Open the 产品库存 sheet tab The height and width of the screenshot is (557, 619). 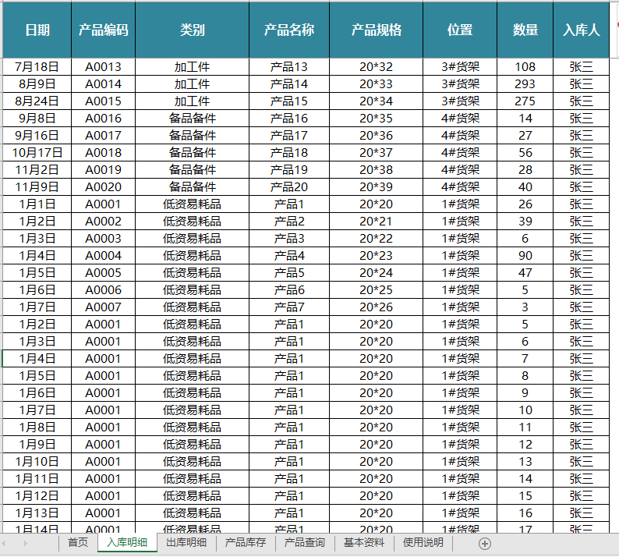tap(246, 542)
